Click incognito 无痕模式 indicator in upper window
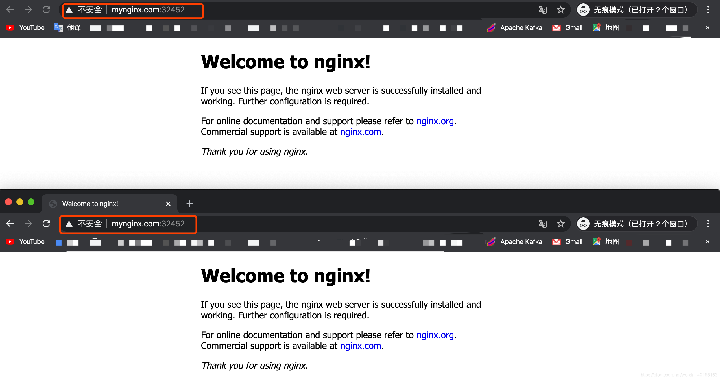 coord(635,10)
